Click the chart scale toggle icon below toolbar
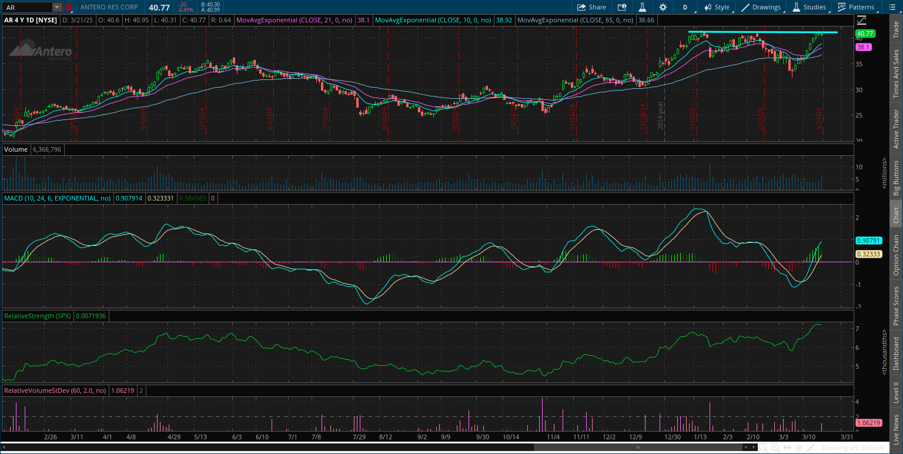The image size is (903, 454). click(x=862, y=20)
